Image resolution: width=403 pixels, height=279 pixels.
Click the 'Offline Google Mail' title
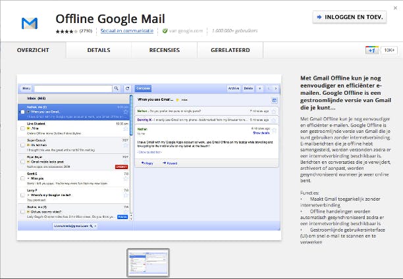[x=110, y=19]
